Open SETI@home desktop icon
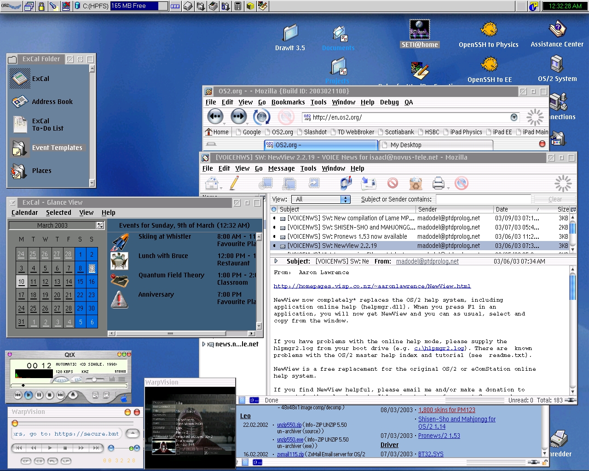 pyautogui.click(x=420, y=29)
